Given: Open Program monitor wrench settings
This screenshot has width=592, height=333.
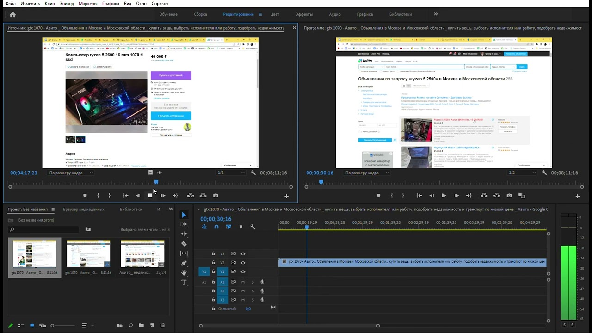Looking at the screenshot, I should (x=544, y=173).
